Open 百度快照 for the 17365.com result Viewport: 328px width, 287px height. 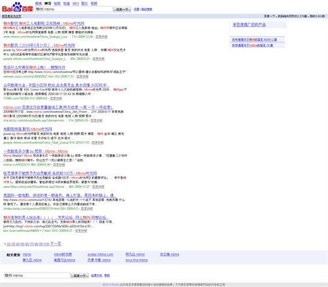pos(56,99)
